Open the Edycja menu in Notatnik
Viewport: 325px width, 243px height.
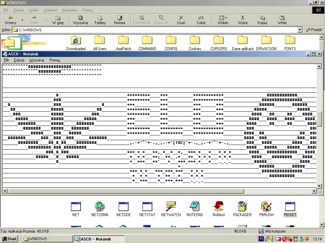point(19,60)
